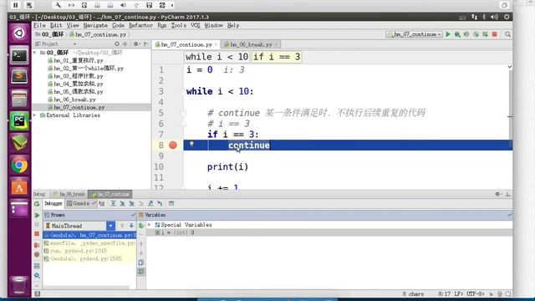Expand External Libraries in project tree

click(35, 115)
